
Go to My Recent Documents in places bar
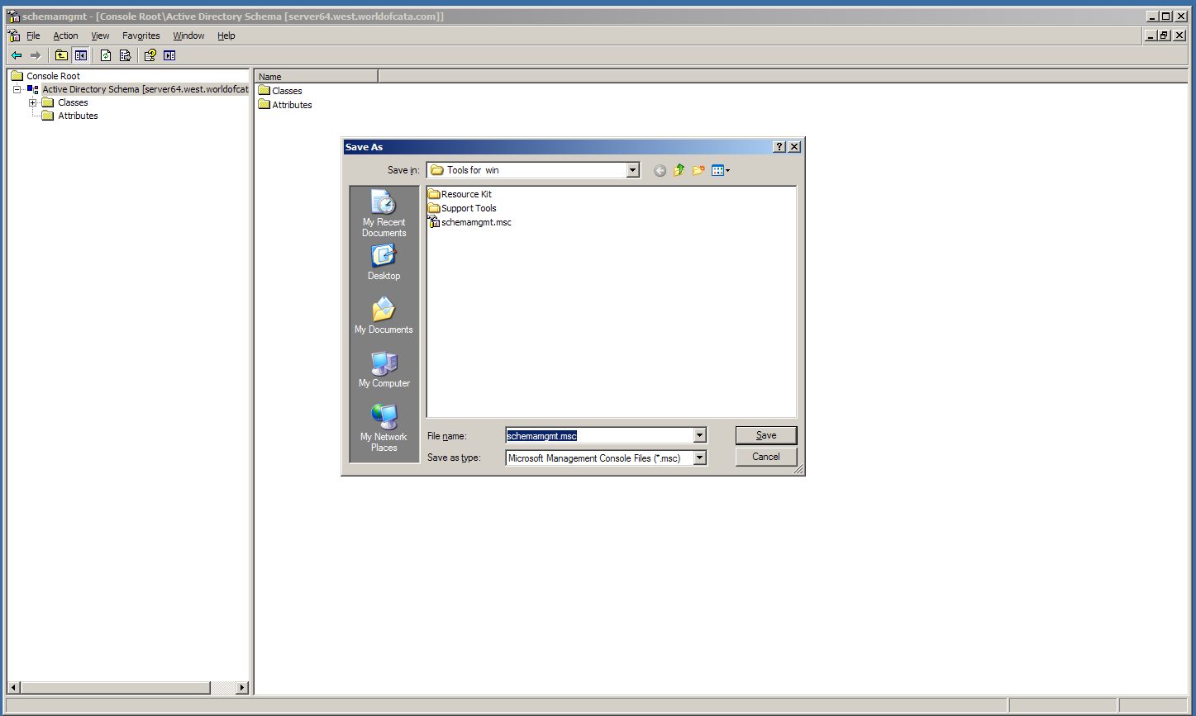(384, 214)
